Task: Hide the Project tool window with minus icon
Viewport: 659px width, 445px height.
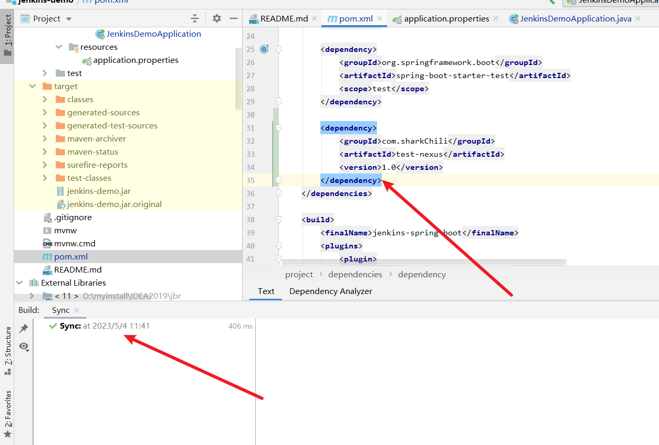Action: tap(233, 19)
